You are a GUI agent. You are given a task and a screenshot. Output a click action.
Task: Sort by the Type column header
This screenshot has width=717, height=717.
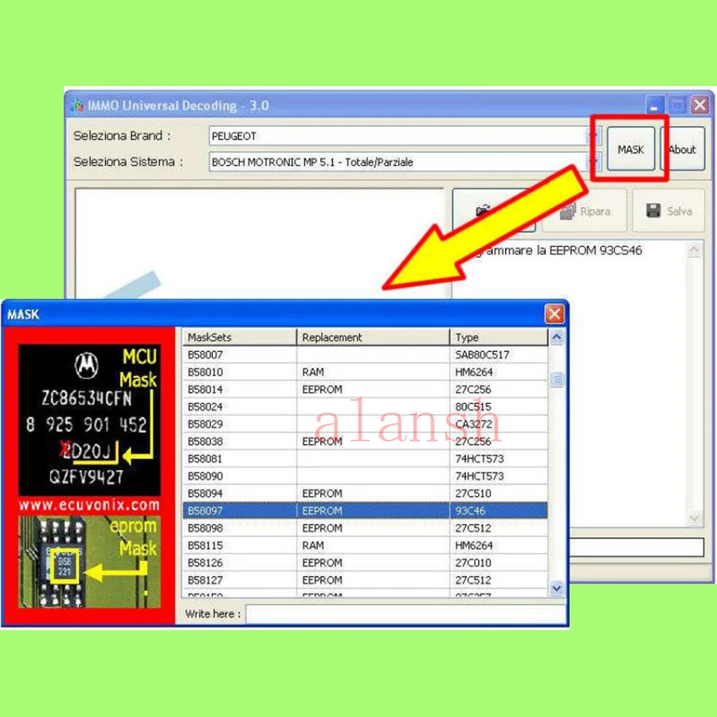pos(499,337)
